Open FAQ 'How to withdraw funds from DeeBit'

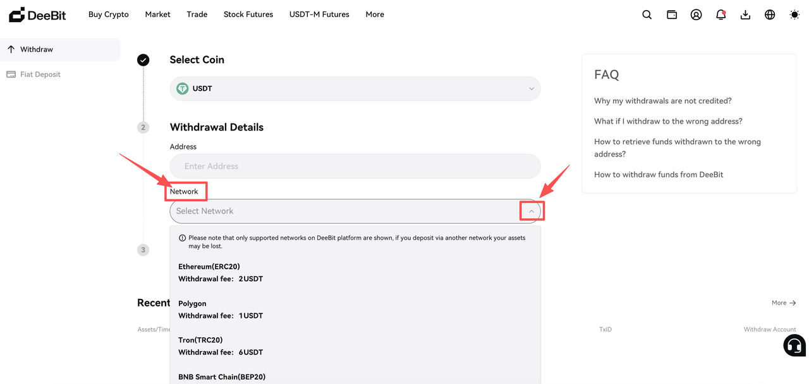pyautogui.click(x=659, y=175)
